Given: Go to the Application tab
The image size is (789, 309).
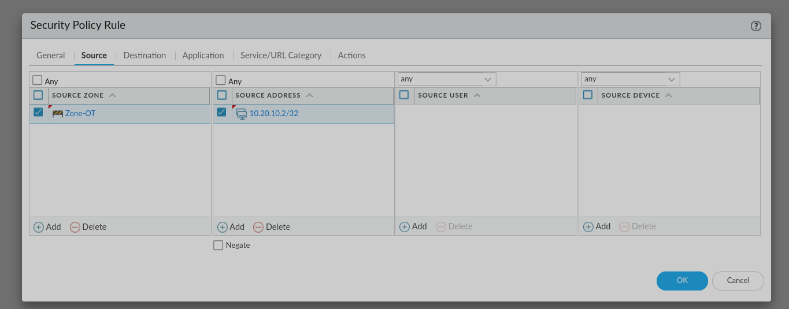Looking at the screenshot, I should tap(203, 55).
